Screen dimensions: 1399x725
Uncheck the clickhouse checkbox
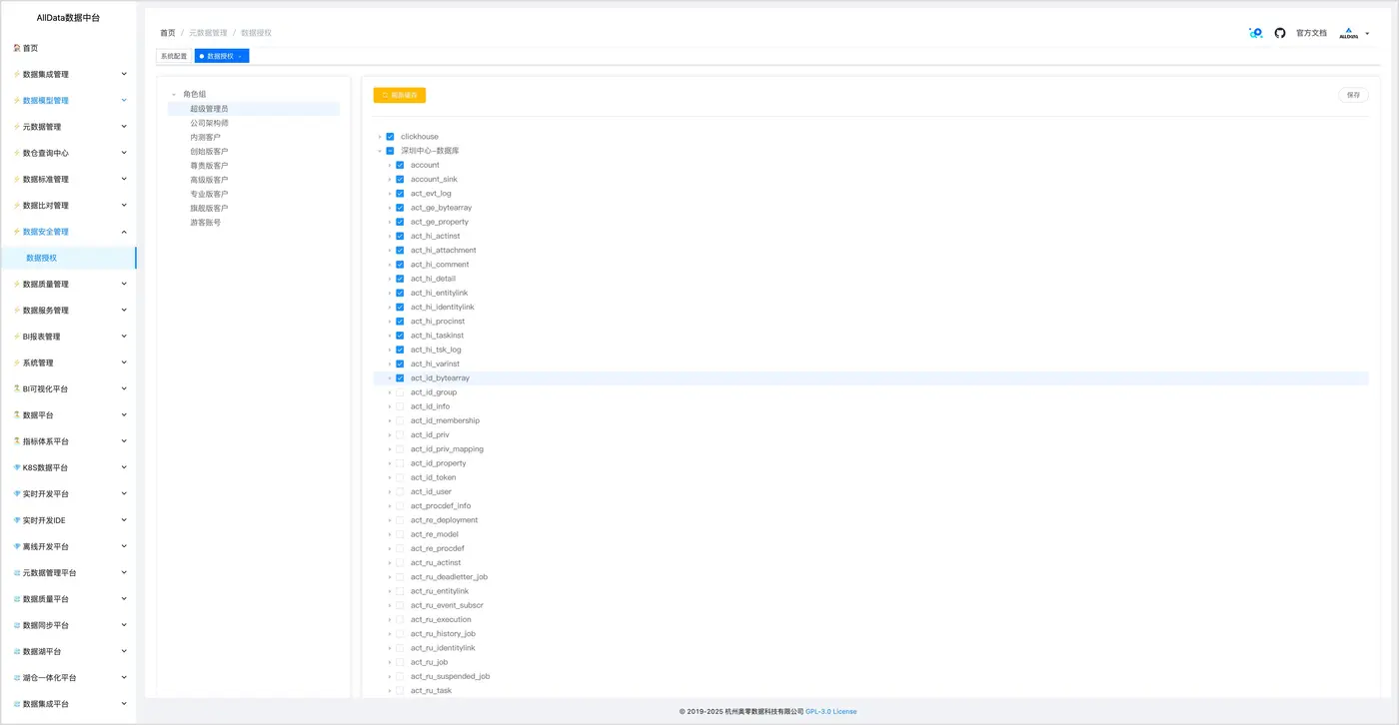coord(390,137)
